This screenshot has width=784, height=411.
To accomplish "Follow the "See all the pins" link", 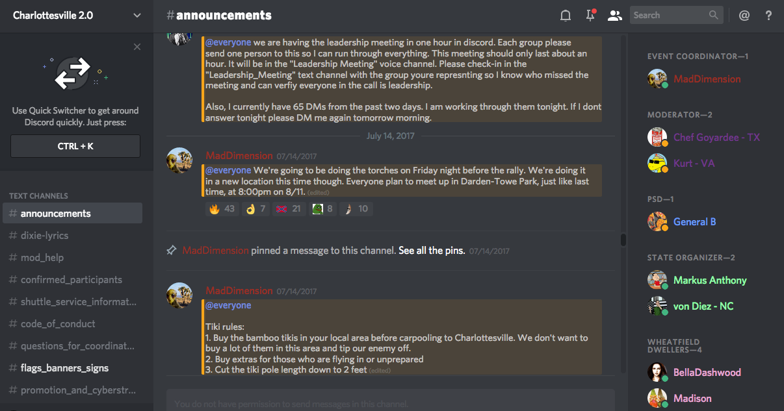I will click(x=432, y=251).
